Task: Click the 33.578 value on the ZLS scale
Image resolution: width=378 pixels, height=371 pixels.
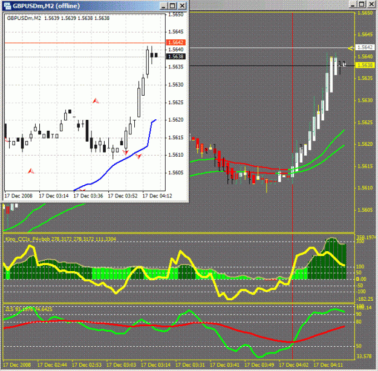Action: (363, 356)
